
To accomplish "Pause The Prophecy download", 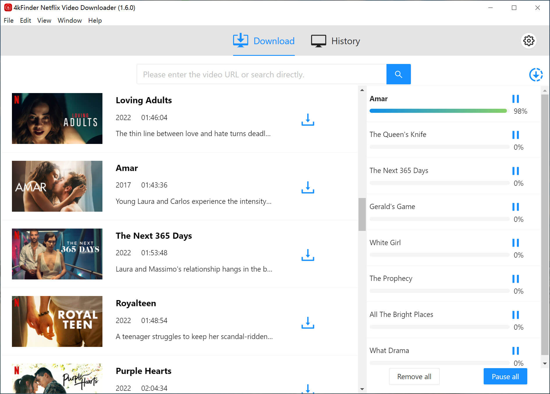I will coord(515,279).
